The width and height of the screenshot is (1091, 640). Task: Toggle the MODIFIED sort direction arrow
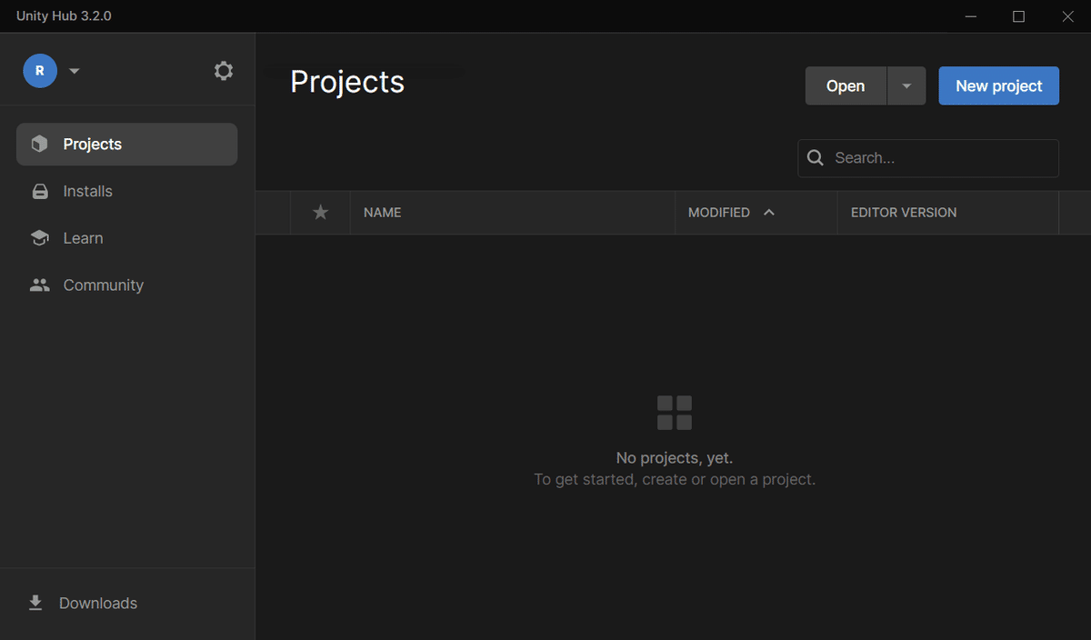[769, 212]
